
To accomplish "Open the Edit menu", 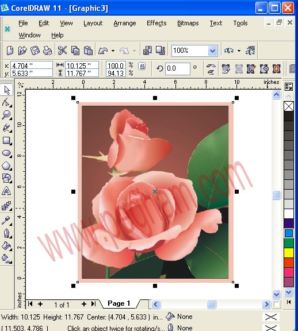I will [44, 23].
